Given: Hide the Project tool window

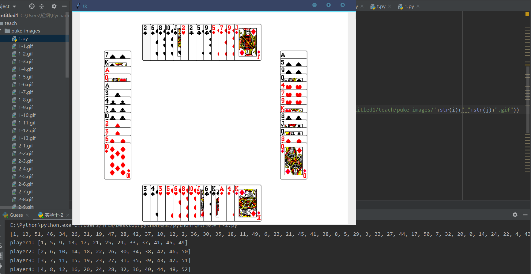Looking at the screenshot, I should (64, 6).
